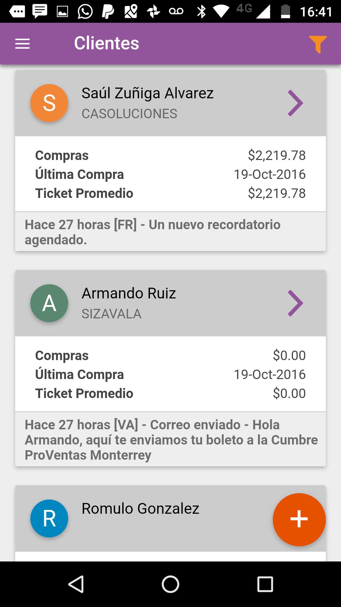Image resolution: width=341 pixels, height=607 pixels.
Task: Tap the SIZAVALA company label
Action: pos(111,314)
